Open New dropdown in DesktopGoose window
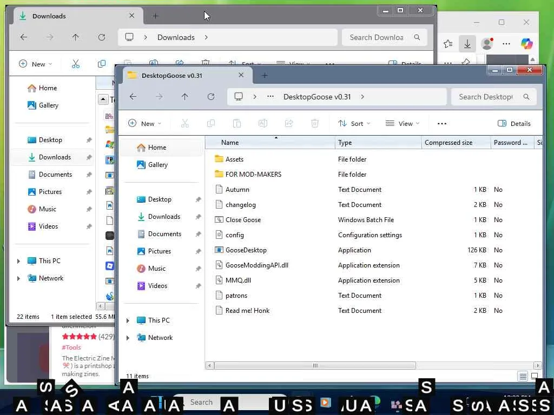This screenshot has width=554, height=415. 144,124
